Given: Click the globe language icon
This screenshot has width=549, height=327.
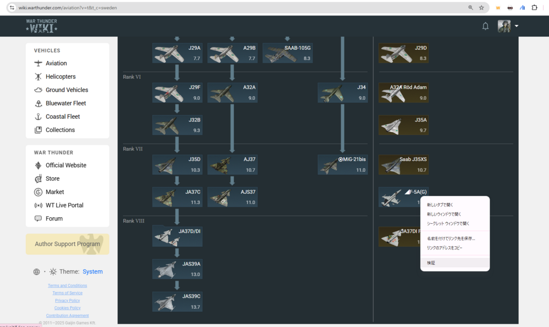Looking at the screenshot, I should (x=36, y=272).
